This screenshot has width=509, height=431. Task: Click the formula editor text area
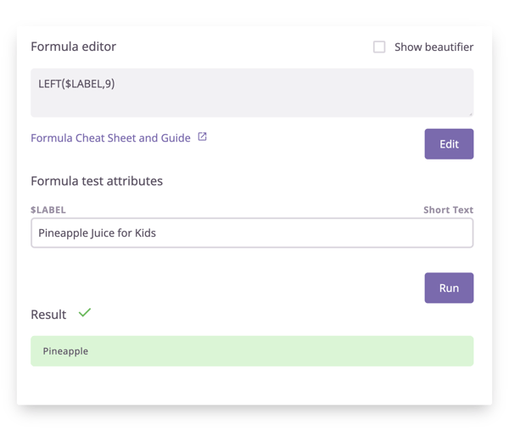tap(252, 92)
